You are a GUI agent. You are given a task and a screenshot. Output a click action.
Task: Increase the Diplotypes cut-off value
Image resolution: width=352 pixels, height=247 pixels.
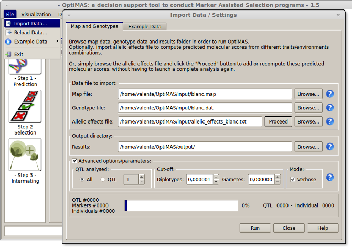click(x=216, y=177)
